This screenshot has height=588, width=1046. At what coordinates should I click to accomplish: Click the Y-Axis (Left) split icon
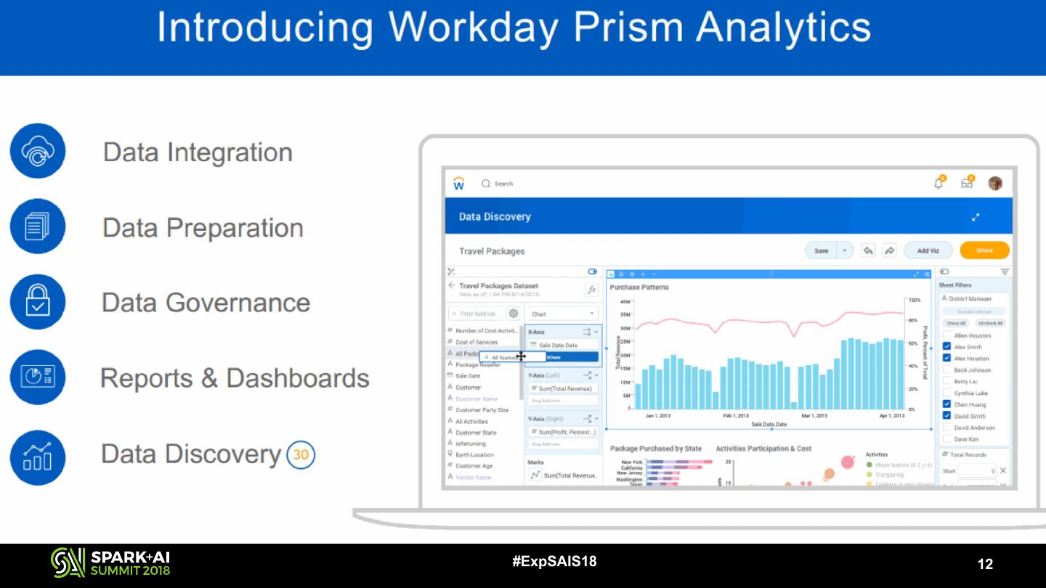click(x=587, y=375)
